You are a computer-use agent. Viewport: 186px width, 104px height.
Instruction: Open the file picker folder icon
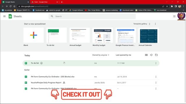156,55
